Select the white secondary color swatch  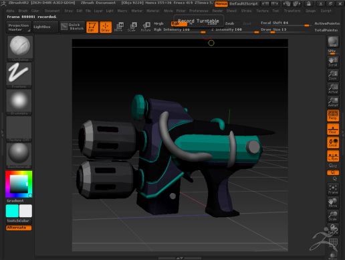coord(25,210)
